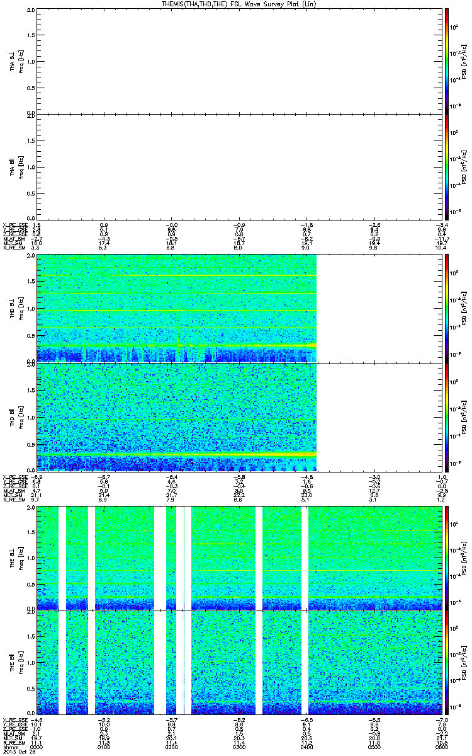
Task: Click the R_RE_SM row label under THA panels
Action: point(13,249)
